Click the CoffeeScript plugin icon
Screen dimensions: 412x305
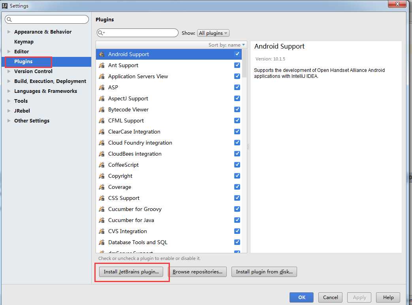pos(102,165)
